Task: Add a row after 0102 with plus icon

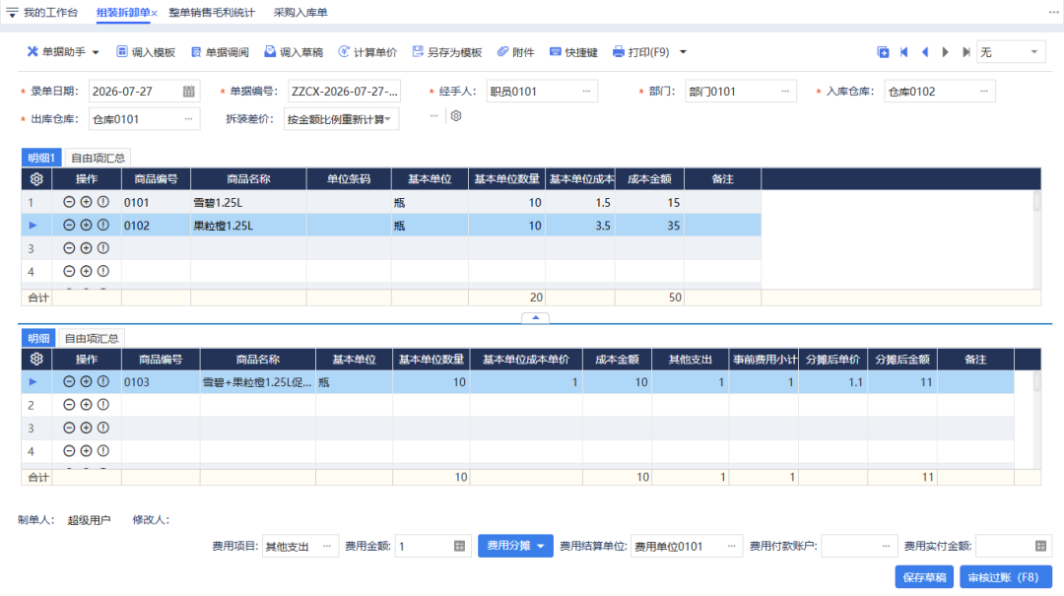Action: pos(86,225)
